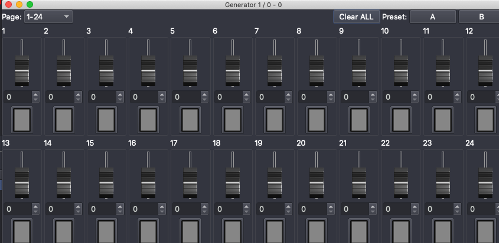Toggle the flash button for channel 8
The width and height of the screenshot is (499, 243).
tap(317, 120)
